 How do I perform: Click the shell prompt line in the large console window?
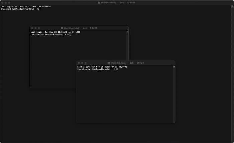pyautogui.click(x=21, y=9)
